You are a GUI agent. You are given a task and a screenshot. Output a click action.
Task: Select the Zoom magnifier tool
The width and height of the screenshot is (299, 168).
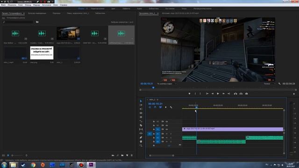coord(141,146)
